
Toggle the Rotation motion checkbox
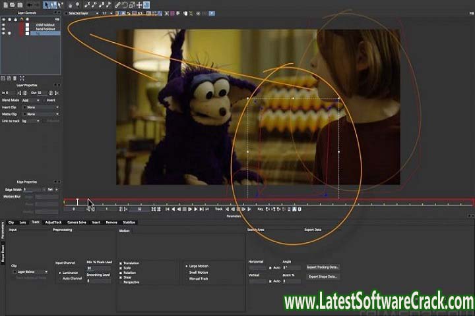(x=121, y=273)
